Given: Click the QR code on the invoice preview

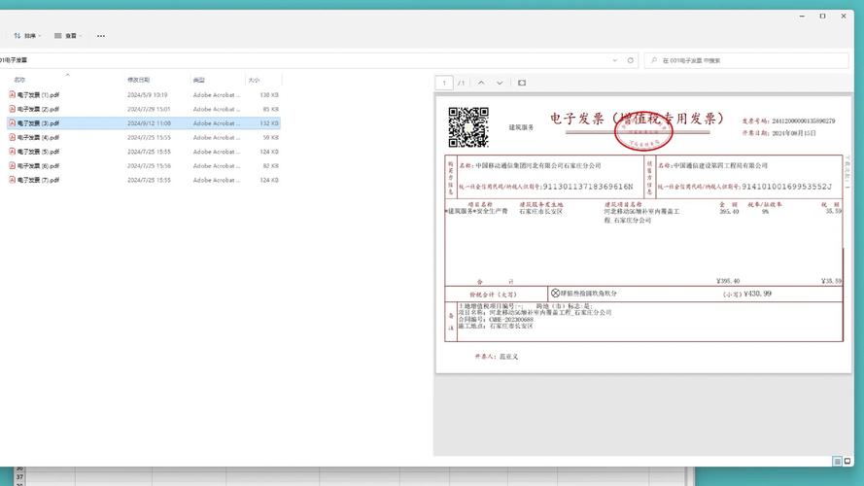Looking at the screenshot, I should pyautogui.click(x=468, y=127).
